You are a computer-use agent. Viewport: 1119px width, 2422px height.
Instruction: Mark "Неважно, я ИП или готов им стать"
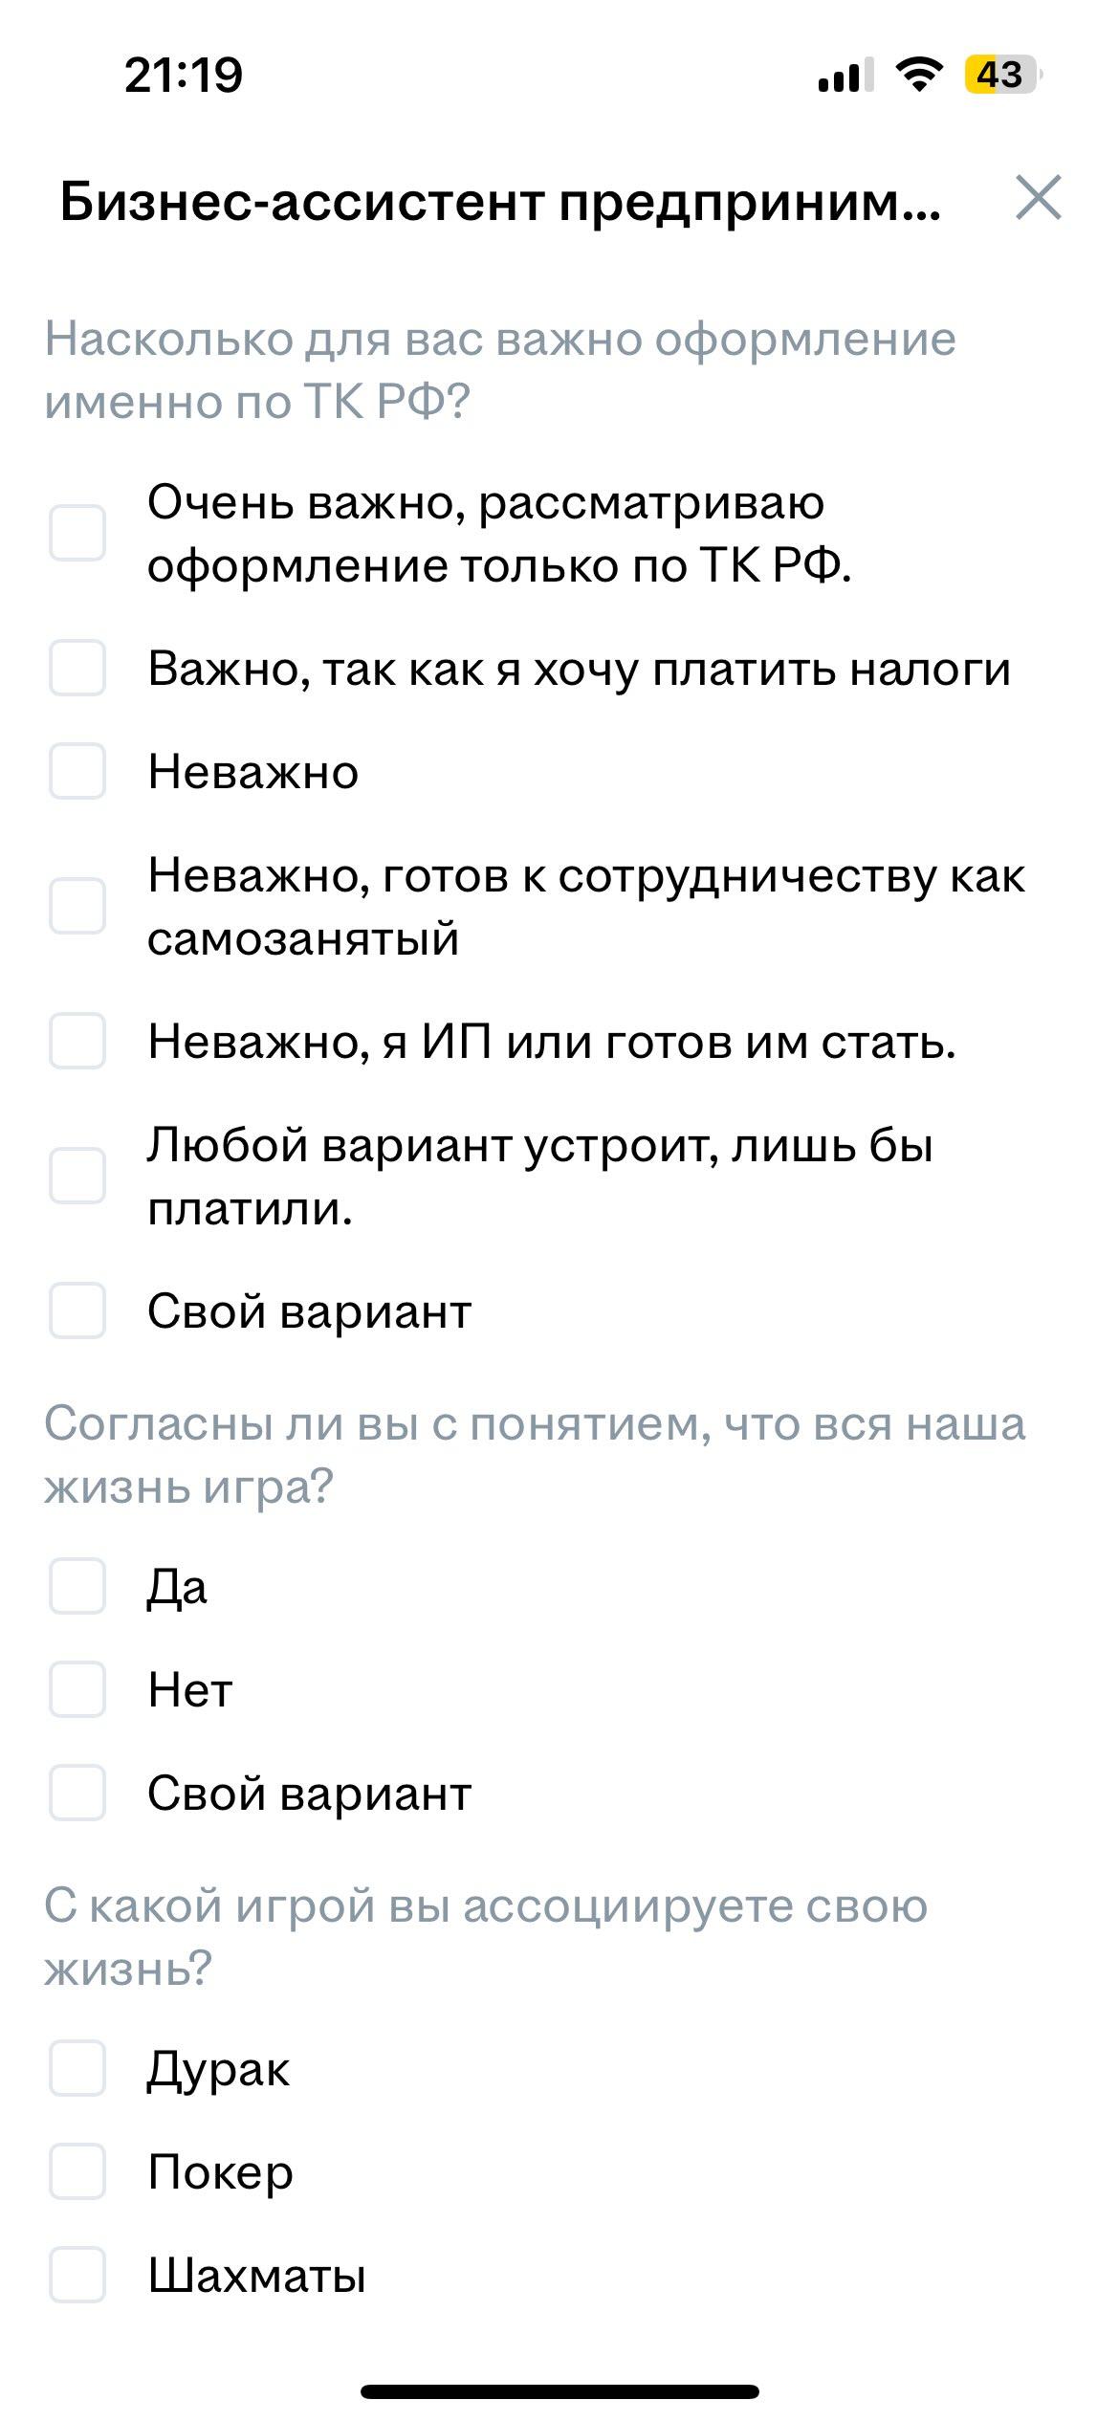coord(77,1041)
